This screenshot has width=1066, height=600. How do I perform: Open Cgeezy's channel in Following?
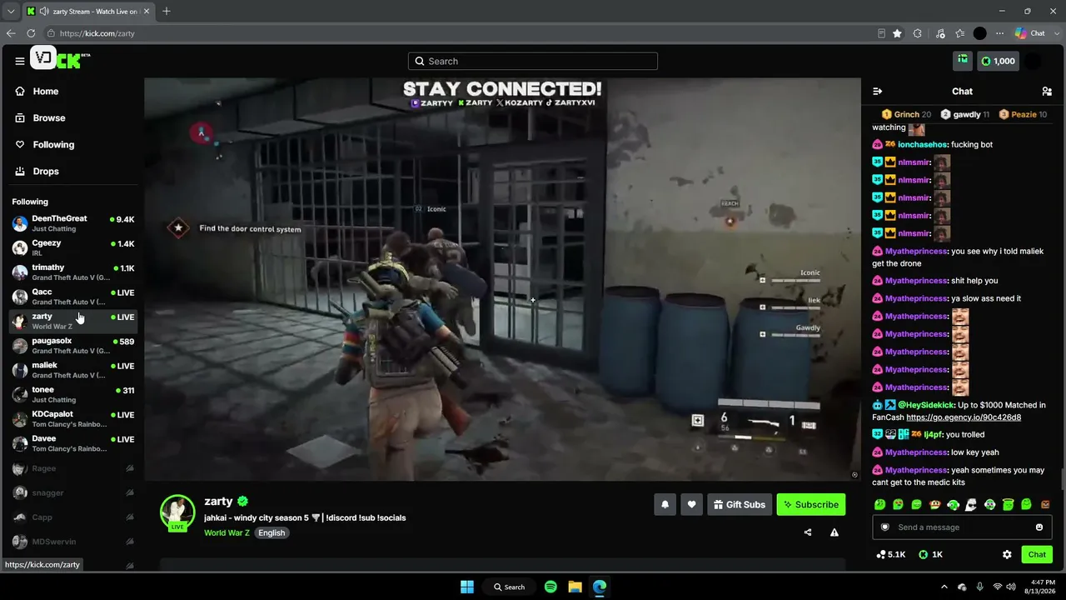[72, 247]
